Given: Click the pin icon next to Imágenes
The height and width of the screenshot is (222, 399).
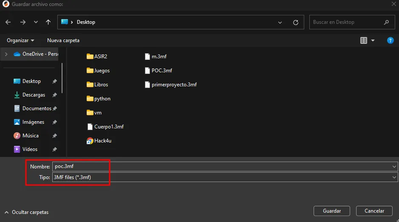Looking at the screenshot, I should [x=54, y=122].
